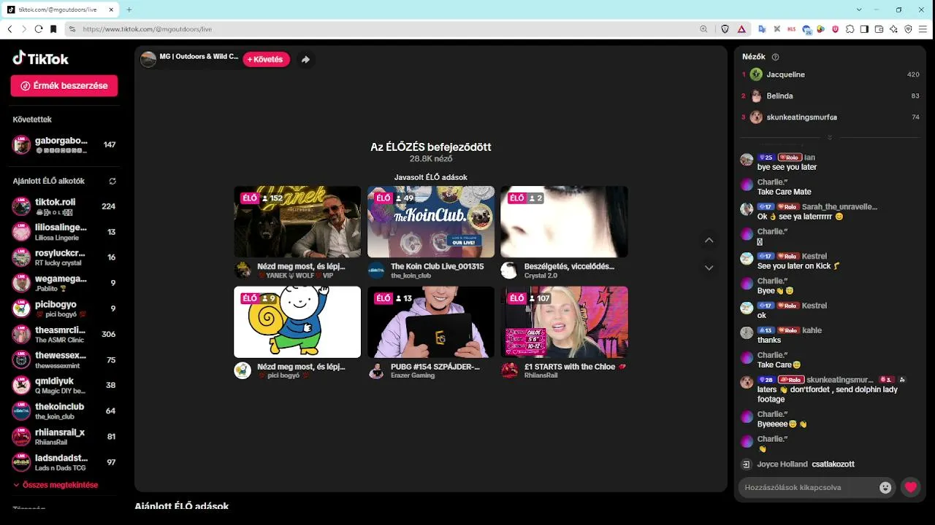Open tiktok.roli live avatar
The width and height of the screenshot is (935, 525).
point(22,206)
